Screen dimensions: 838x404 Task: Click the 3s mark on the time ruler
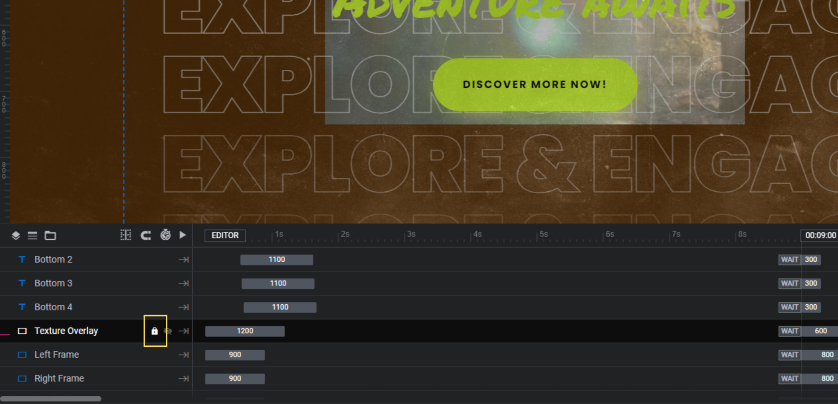pos(411,234)
